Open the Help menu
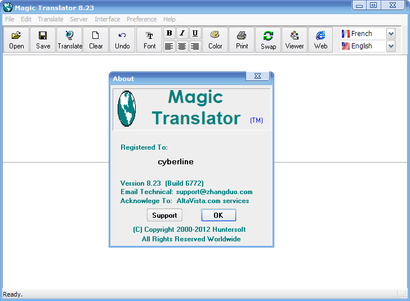Screen dimensions: 410x301 [170, 19]
